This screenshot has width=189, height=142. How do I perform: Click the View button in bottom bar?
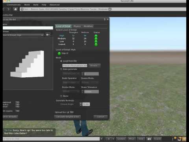tap(141, 139)
